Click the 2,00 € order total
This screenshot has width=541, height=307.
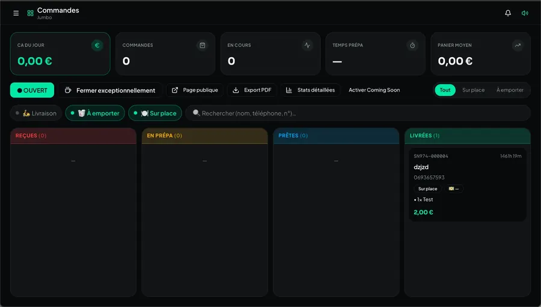tap(423, 212)
